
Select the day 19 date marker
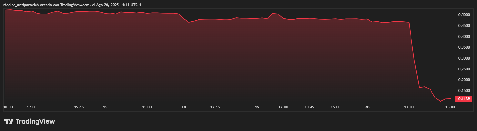257,107
